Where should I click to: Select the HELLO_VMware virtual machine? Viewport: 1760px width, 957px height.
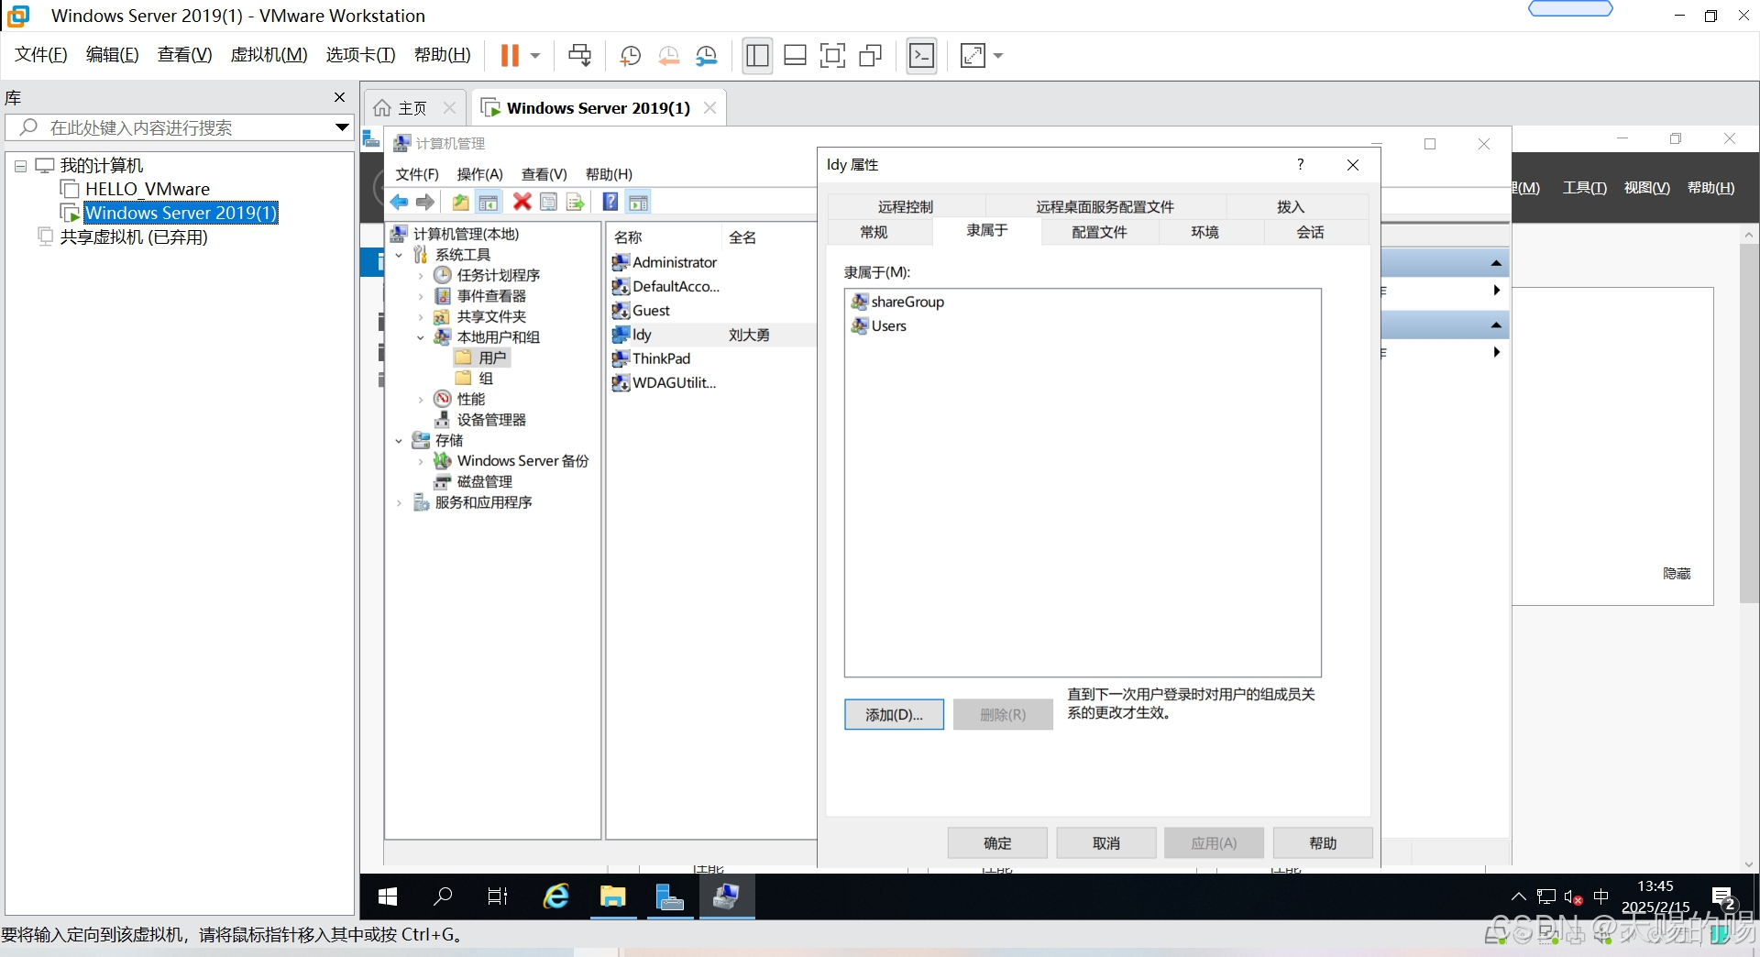tap(147, 189)
